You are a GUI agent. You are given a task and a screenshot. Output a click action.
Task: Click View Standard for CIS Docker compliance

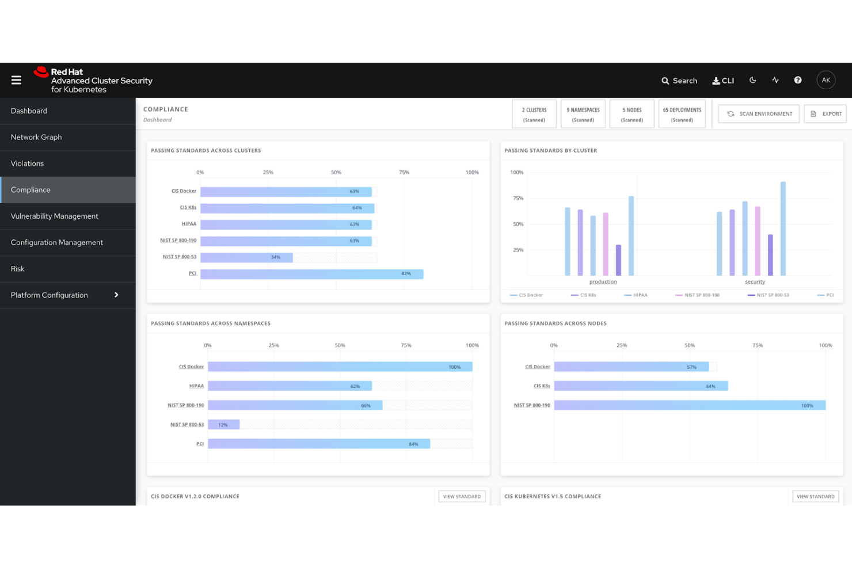[462, 496]
